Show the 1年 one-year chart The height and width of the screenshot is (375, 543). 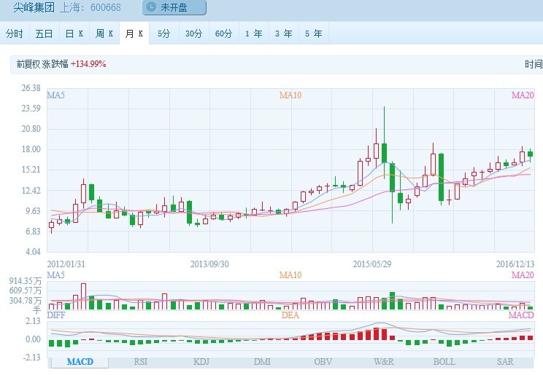(x=254, y=33)
